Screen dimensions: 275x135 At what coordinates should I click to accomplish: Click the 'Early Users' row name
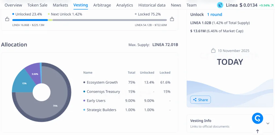[x=96, y=101]
